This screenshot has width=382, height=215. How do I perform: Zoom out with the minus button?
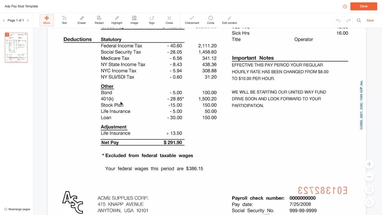[x=369, y=177]
